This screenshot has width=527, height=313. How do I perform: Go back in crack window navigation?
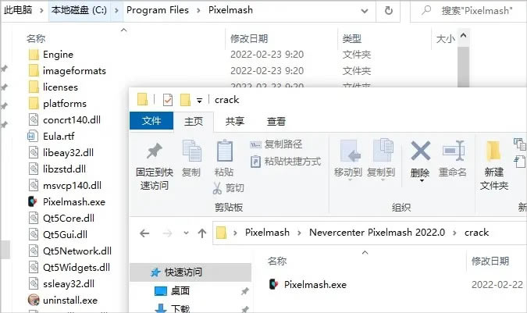144,233
